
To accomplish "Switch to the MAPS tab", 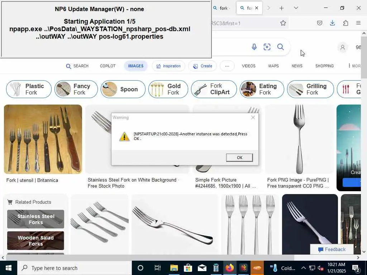I will point(273,66).
